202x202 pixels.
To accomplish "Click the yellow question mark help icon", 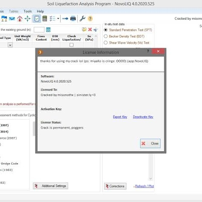I will pyautogui.click(x=90, y=19).
